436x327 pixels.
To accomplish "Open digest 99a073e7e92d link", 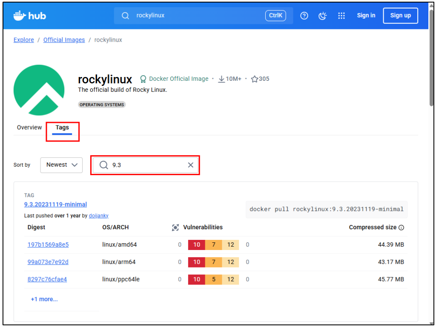I will pyautogui.click(x=48, y=262).
